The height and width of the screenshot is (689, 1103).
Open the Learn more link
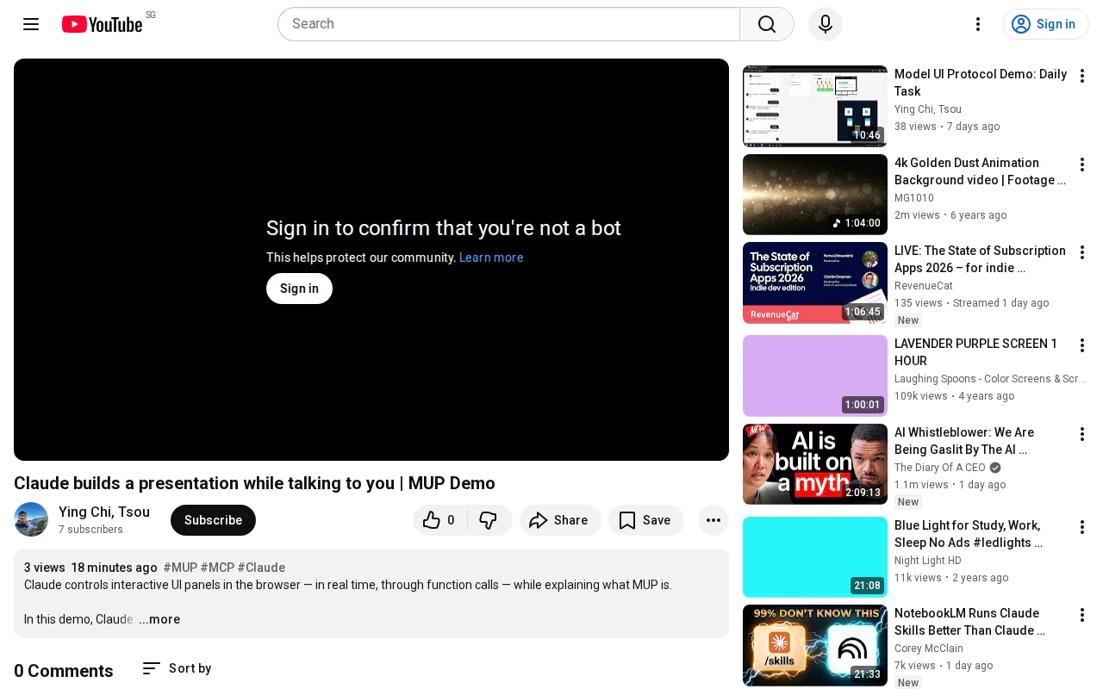tap(491, 258)
